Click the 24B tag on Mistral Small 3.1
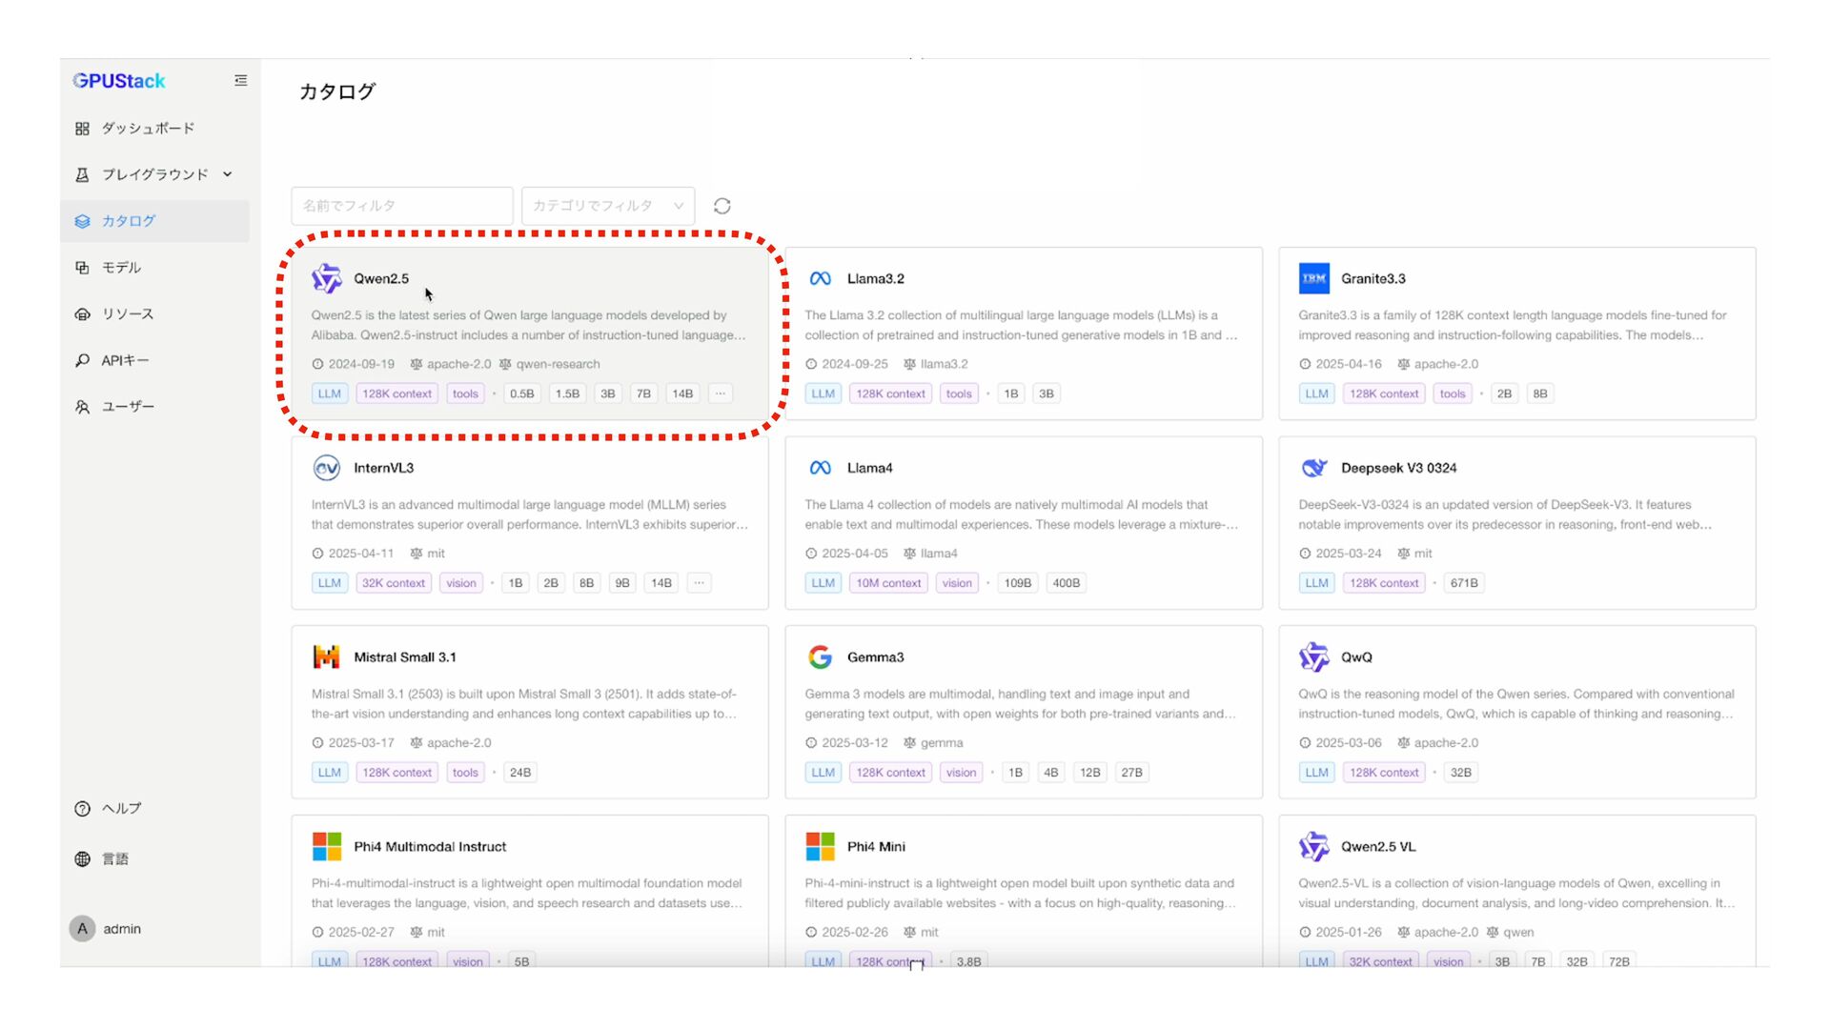This screenshot has width=1830, height=1029. (520, 773)
